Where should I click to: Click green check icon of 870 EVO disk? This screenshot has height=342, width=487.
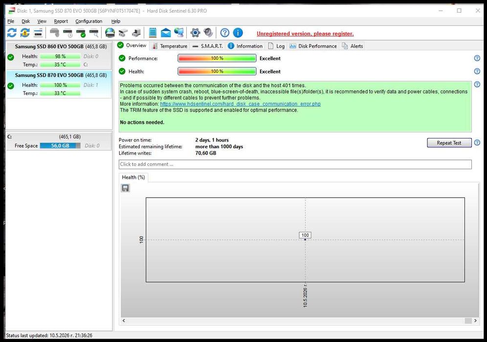pos(11,86)
